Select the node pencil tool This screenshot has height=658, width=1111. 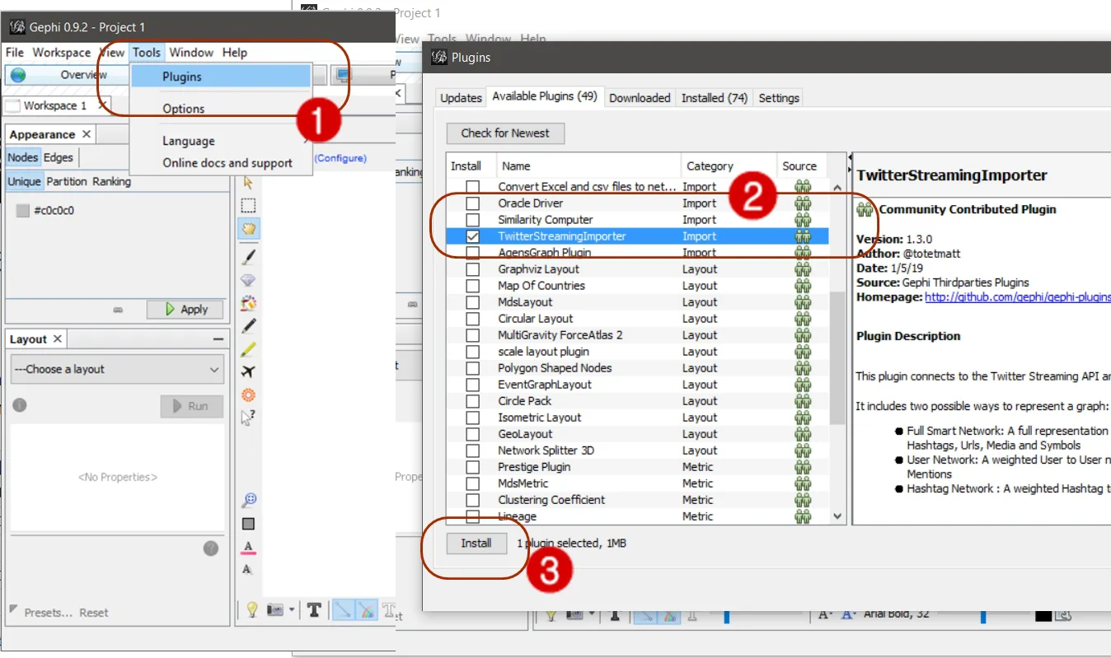248,326
